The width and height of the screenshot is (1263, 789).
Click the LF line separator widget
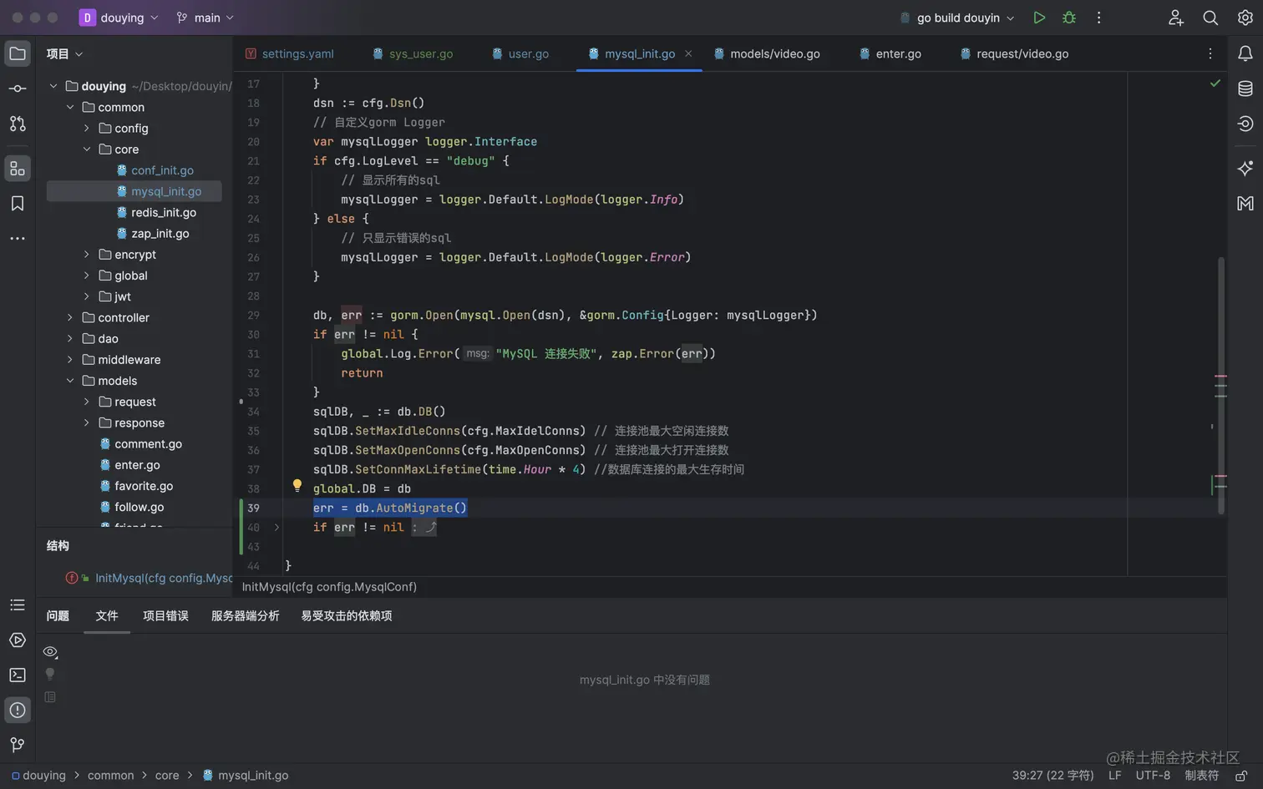(x=1114, y=776)
